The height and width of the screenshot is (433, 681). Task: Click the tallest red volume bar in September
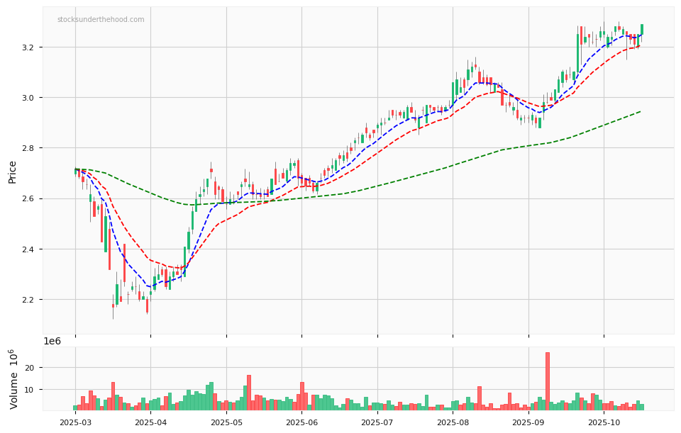click(x=548, y=381)
